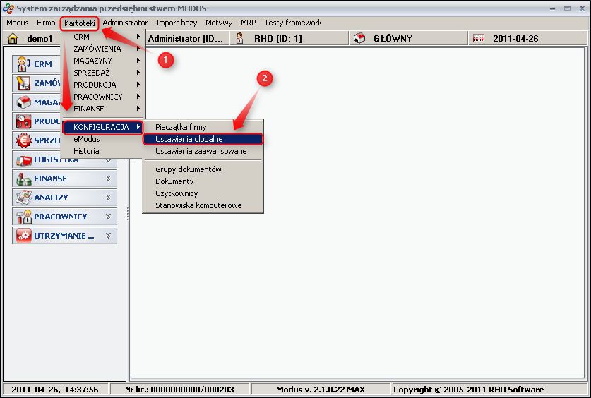
Task: Click the warehouse icon next to GŁÓWNY
Action: [x=359, y=38]
